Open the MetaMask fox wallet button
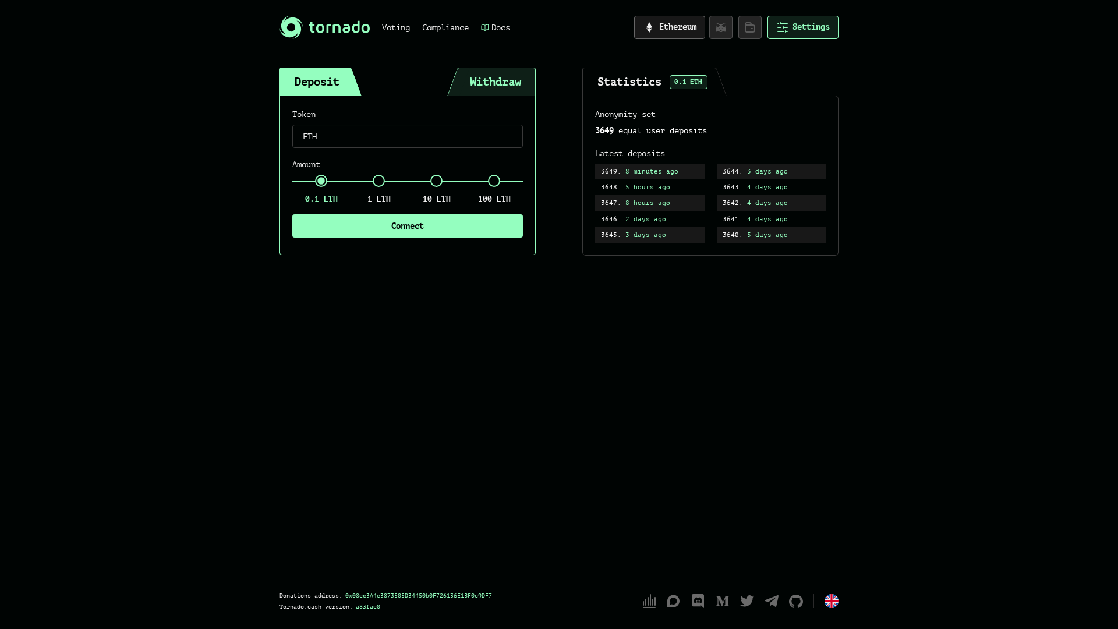Image resolution: width=1118 pixels, height=629 pixels. 721,27
